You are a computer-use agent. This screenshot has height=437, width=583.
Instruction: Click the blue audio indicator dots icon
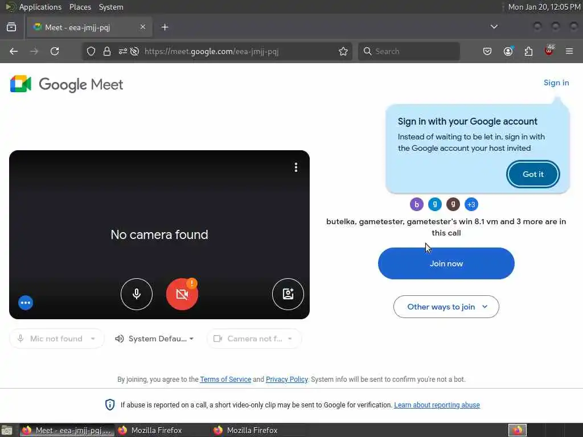[x=26, y=303]
